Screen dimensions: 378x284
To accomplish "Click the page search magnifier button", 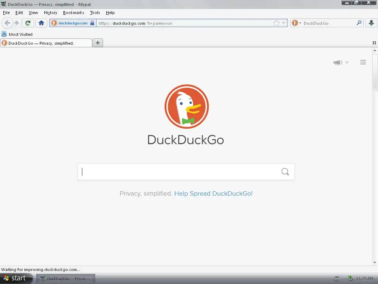I will pyautogui.click(x=285, y=172).
